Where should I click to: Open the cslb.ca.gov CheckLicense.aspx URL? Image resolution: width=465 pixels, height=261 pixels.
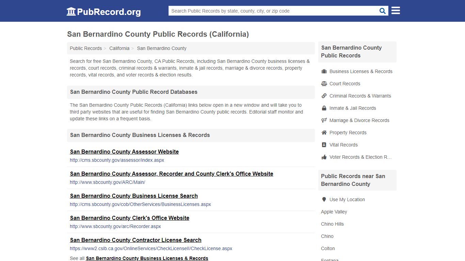pos(151,248)
